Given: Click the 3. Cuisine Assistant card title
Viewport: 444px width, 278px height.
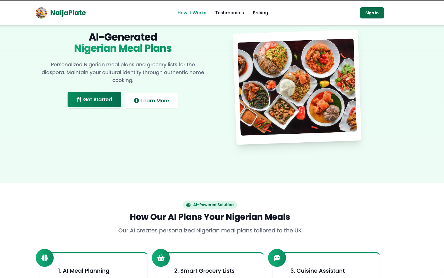Looking at the screenshot, I should [318, 271].
